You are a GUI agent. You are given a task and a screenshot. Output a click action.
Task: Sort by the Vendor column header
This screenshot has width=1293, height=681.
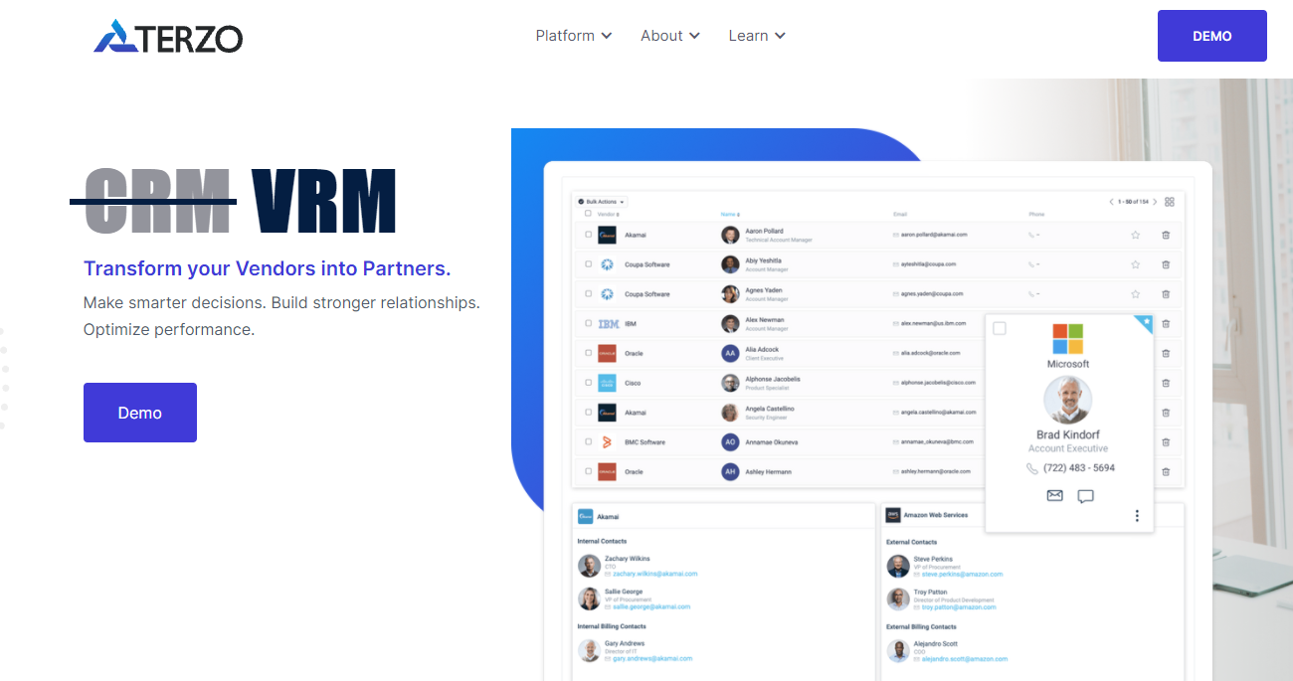[609, 215]
